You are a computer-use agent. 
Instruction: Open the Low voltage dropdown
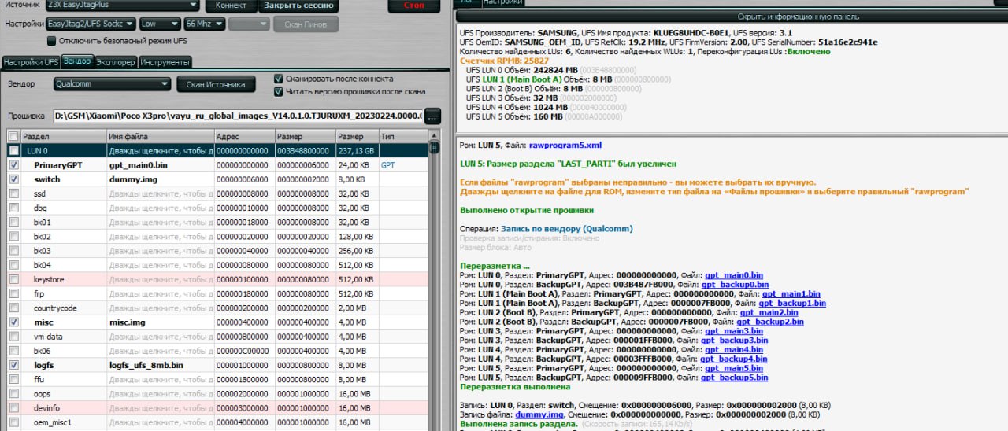(160, 24)
